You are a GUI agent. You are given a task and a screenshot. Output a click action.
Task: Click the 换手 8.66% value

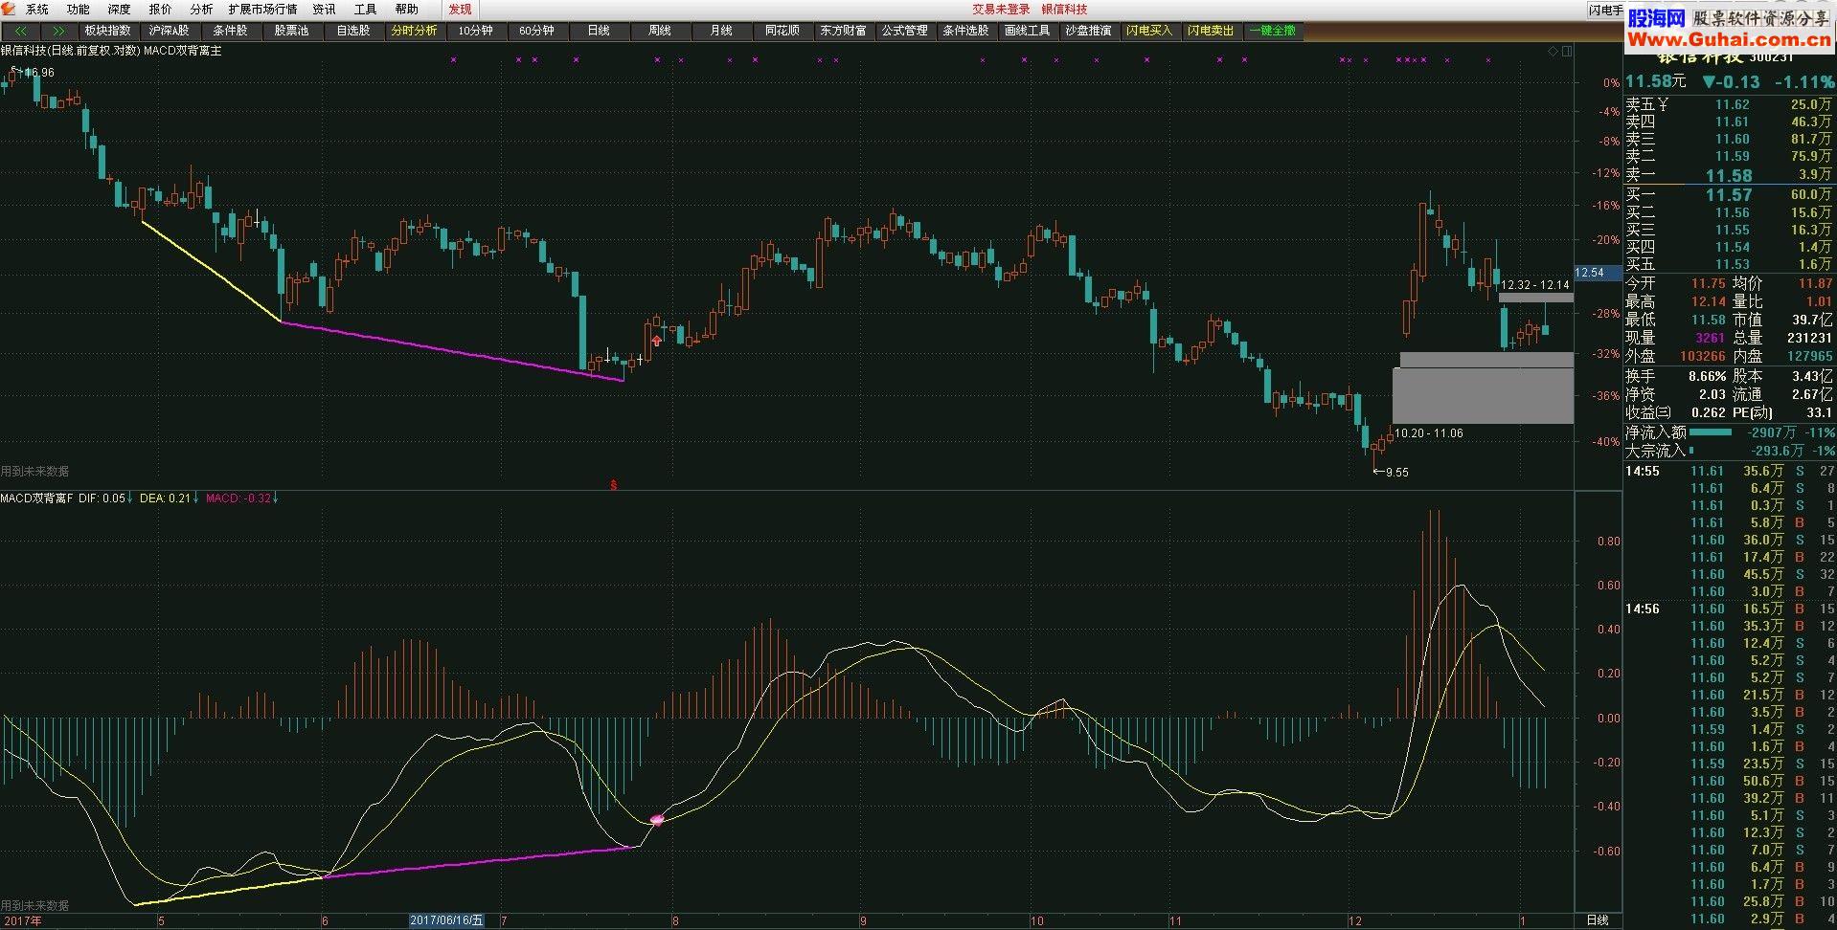pos(1707,376)
